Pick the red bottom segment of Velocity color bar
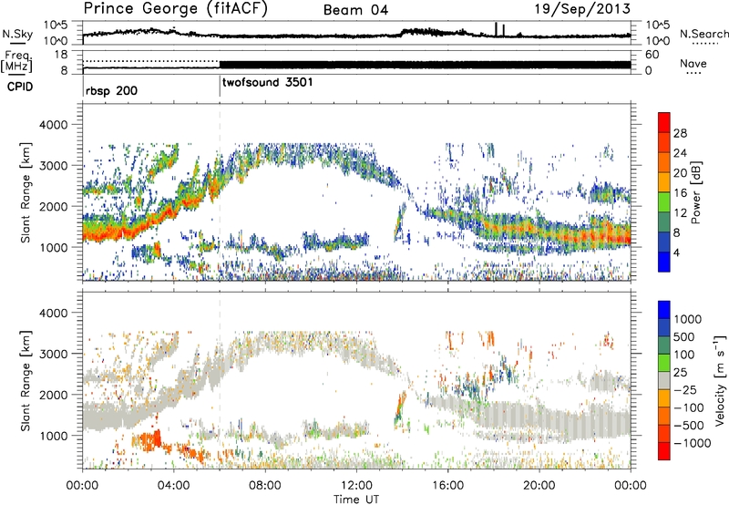The height and width of the screenshot is (505, 729). click(664, 451)
